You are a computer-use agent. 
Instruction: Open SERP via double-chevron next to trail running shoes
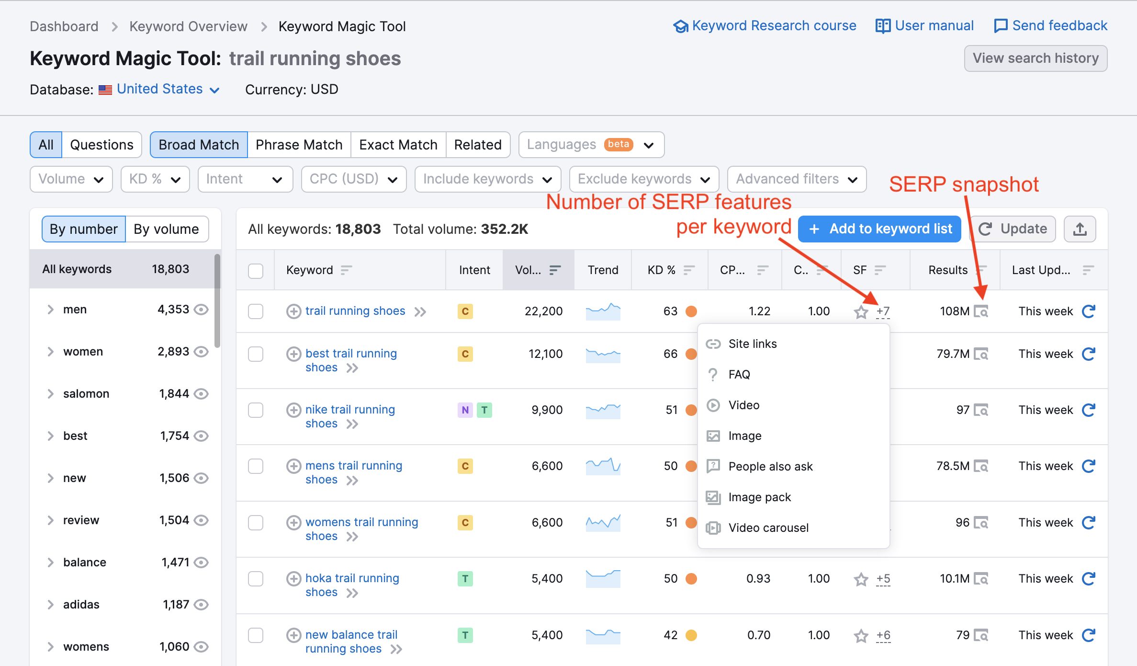[x=421, y=311]
